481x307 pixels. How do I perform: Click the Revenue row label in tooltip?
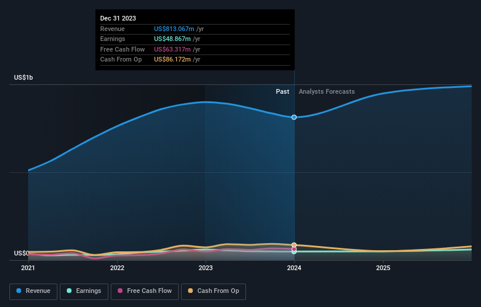[x=112, y=29]
